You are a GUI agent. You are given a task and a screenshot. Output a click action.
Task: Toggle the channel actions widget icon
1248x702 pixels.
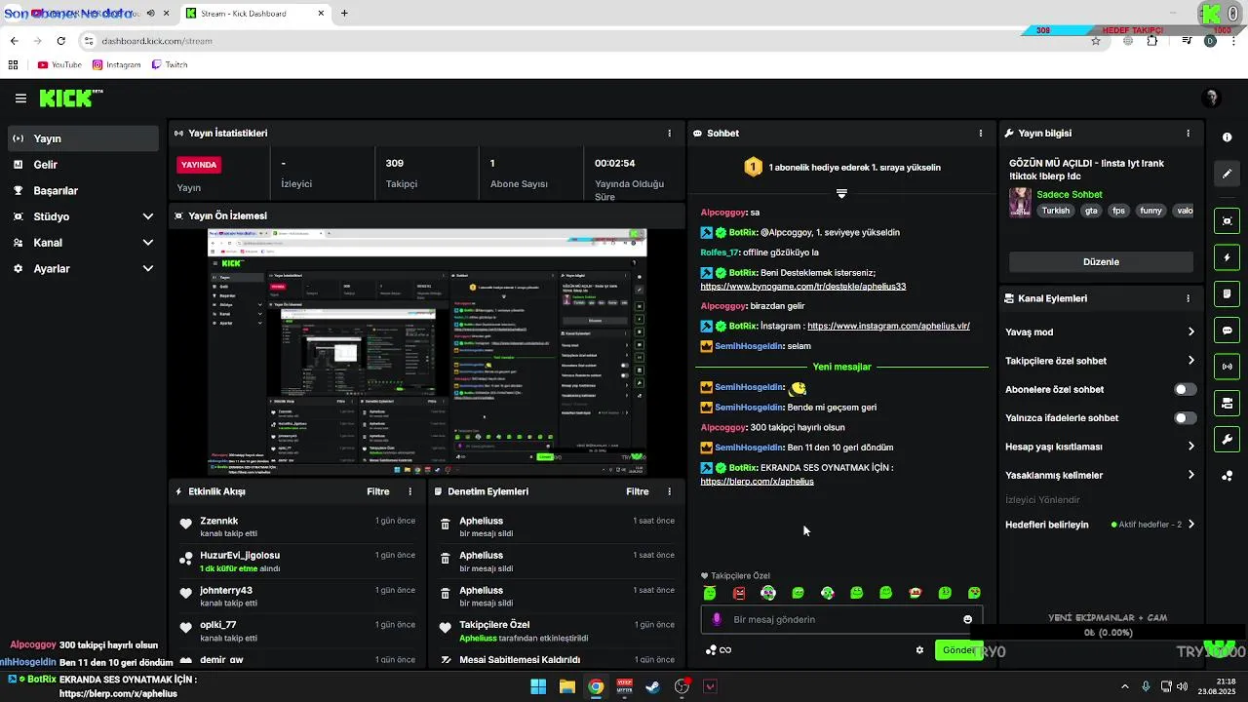click(1228, 403)
